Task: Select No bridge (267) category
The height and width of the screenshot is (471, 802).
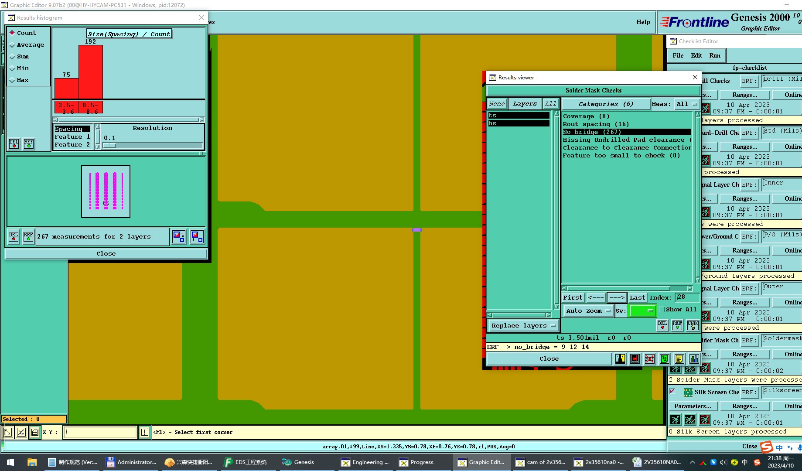Action: tap(626, 132)
